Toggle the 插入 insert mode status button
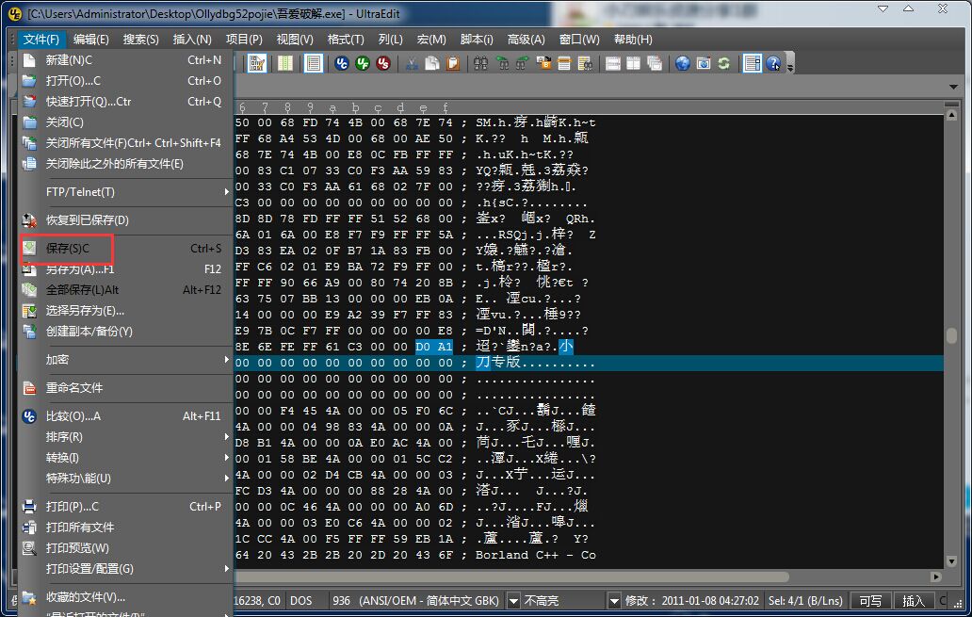Viewport: 972px width, 617px height. pyautogui.click(x=913, y=601)
